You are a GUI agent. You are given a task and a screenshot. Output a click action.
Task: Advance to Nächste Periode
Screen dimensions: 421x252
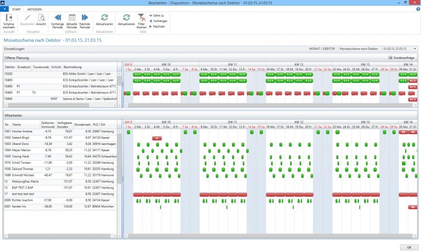(85, 18)
